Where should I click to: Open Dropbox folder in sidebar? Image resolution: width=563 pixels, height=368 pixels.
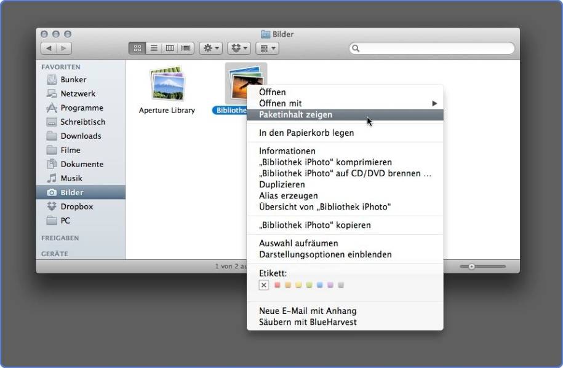click(x=76, y=206)
